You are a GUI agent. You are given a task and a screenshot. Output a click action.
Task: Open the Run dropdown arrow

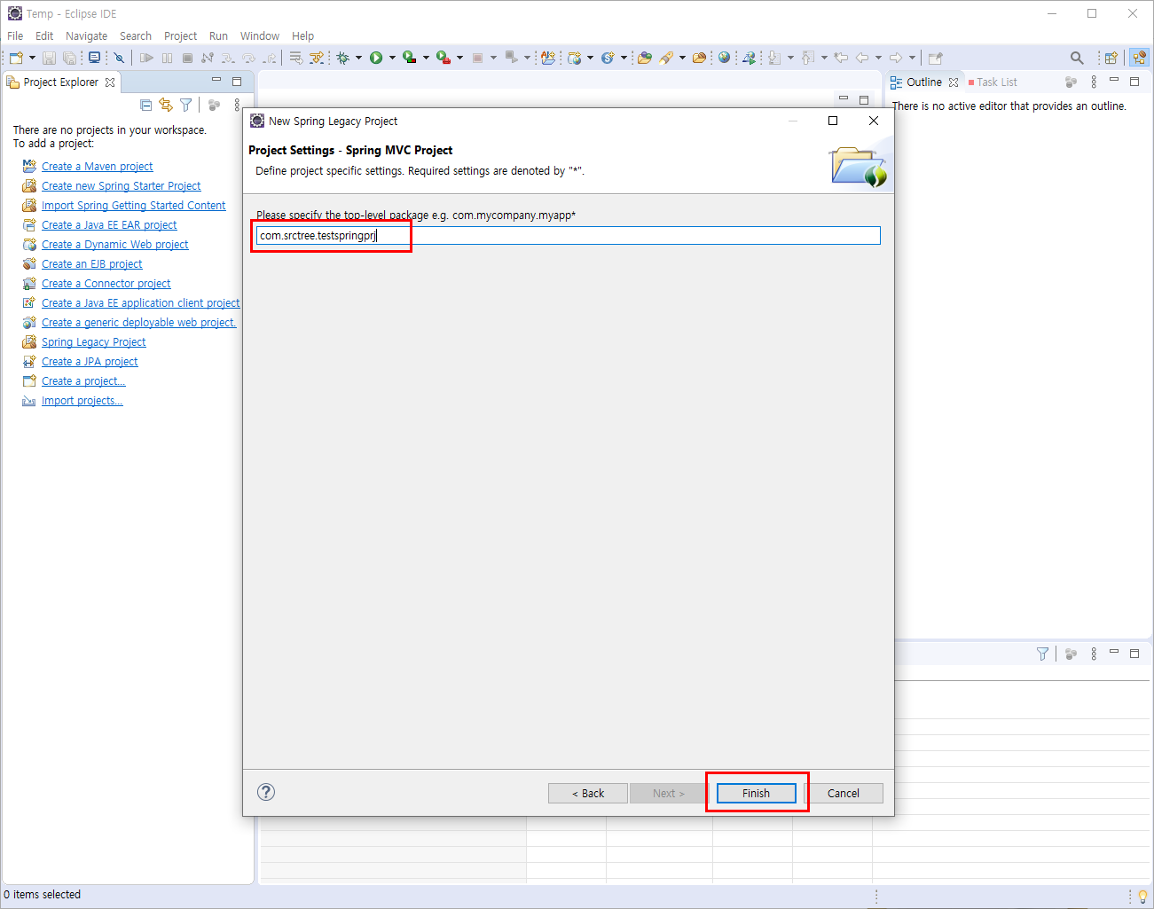point(392,58)
